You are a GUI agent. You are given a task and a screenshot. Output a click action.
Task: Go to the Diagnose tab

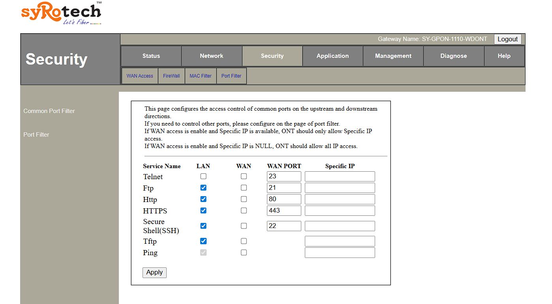click(453, 56)
